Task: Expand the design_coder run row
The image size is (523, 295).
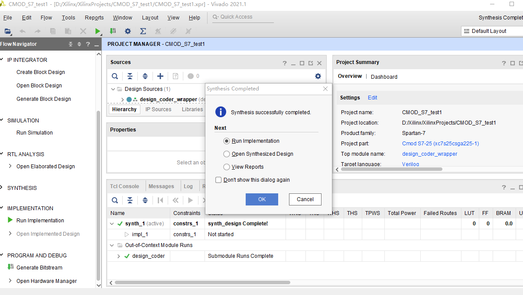Action: click(x=119, y=256)
